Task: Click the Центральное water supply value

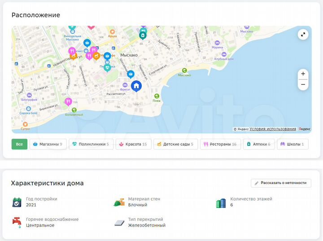Action: [x=40, y=225]
